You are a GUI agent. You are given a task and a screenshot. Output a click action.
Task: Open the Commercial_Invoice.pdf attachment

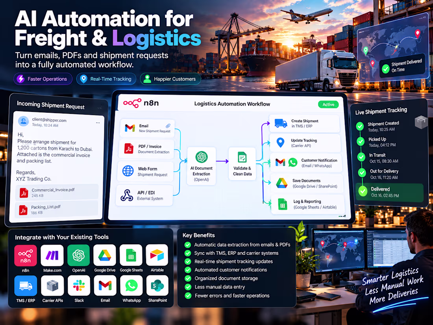click(57, 192)
